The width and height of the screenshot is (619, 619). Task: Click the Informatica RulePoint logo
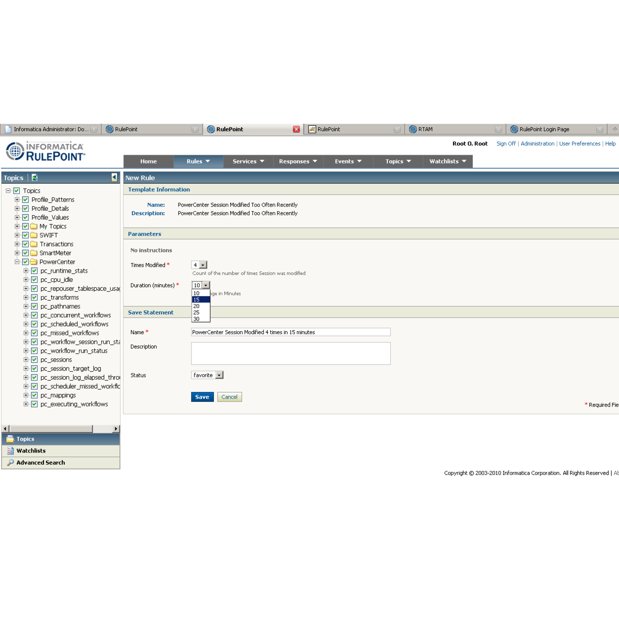[45, 151]
